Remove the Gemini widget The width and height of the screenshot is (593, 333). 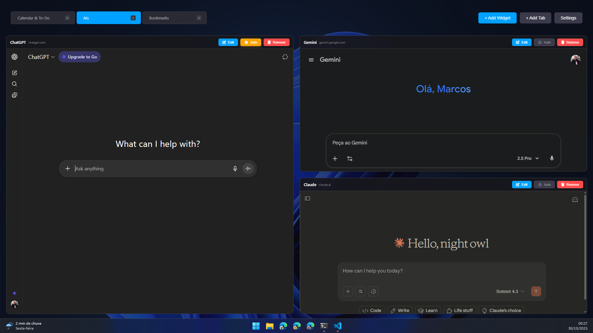click(570, 42)
